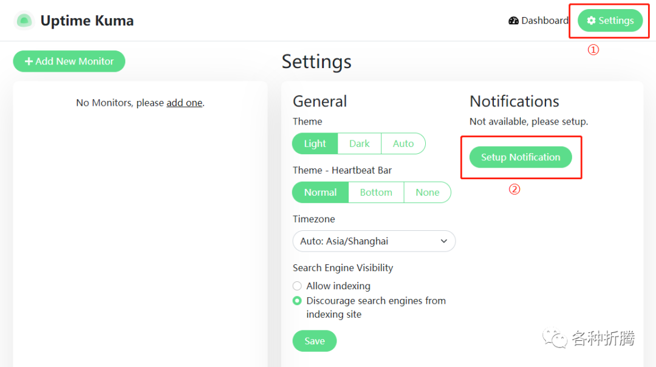The image size is (656, 367).
Task: Open the Settings page
Action: pyautogui.click(x=610, y=21)
